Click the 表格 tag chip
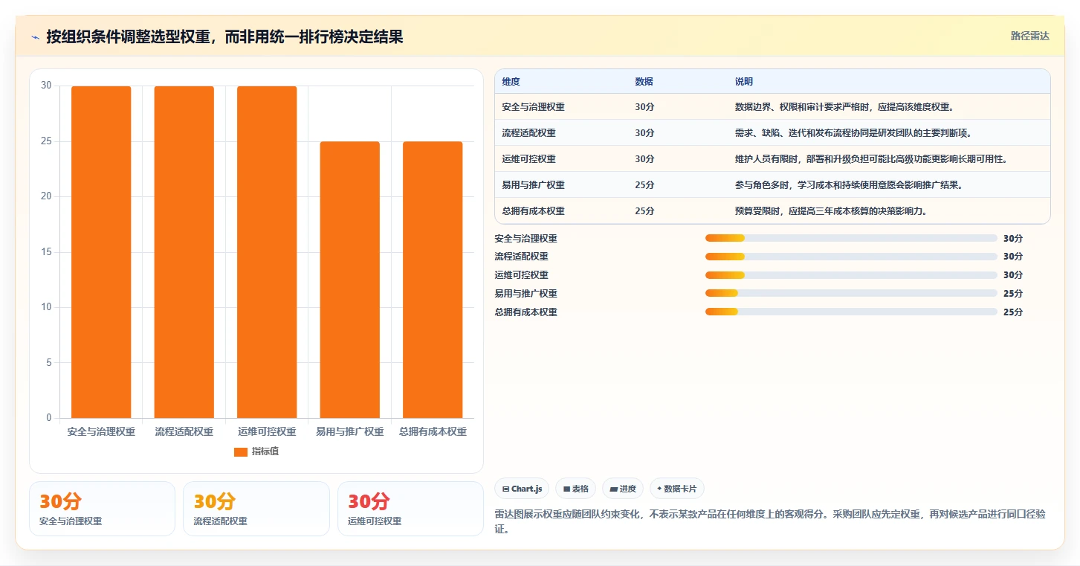The height and width of the screenshot is (566, 1080). (575, 489)
